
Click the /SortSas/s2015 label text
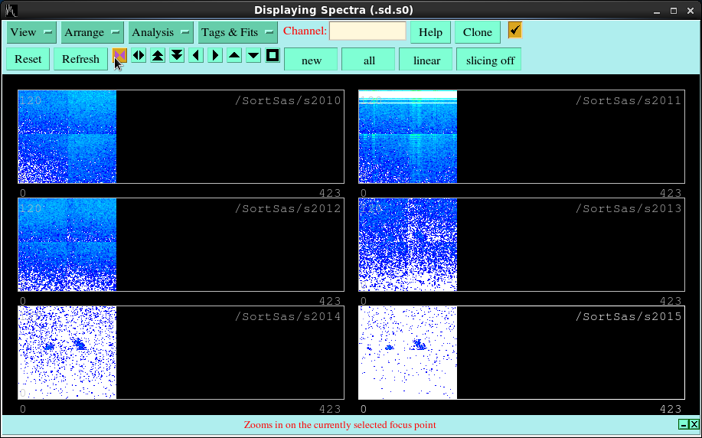coord(629,316)
